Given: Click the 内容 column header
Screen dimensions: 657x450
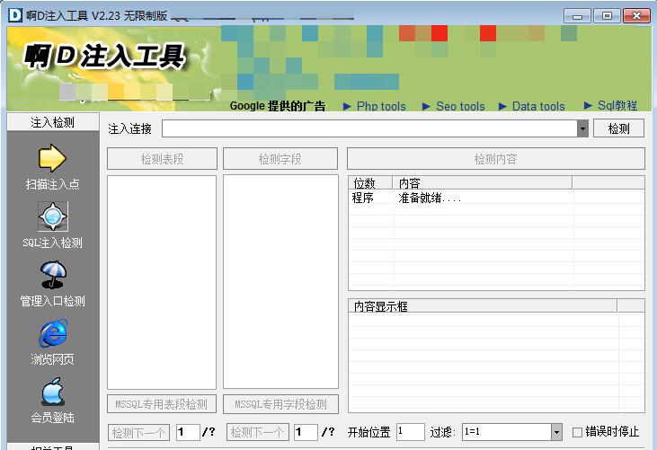Looking at the screenshot, I should [x=483, y=183].
